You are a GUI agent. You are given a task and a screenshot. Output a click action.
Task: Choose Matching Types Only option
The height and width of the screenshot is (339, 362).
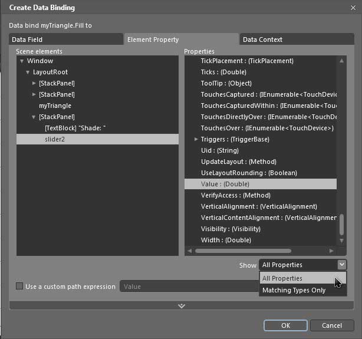point(302,290)
